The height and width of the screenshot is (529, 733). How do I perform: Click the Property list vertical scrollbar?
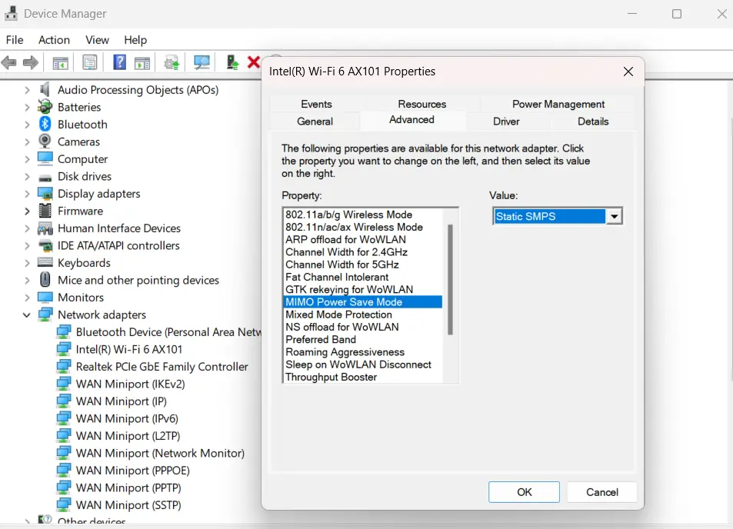450,279
